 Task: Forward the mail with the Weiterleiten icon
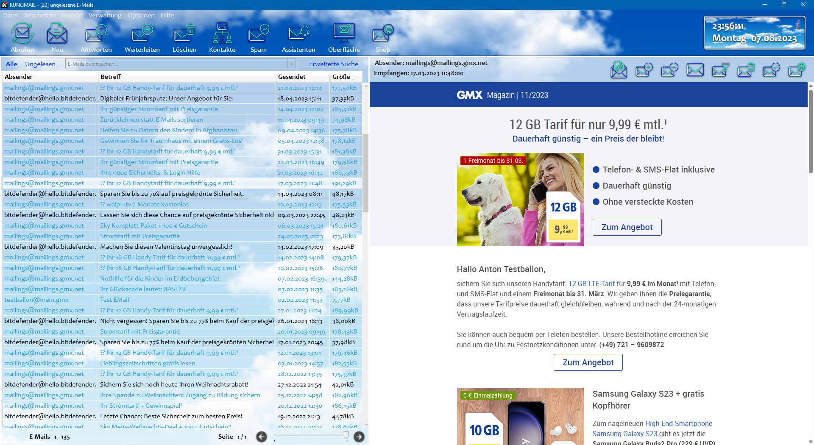click(x=142, y=33)
